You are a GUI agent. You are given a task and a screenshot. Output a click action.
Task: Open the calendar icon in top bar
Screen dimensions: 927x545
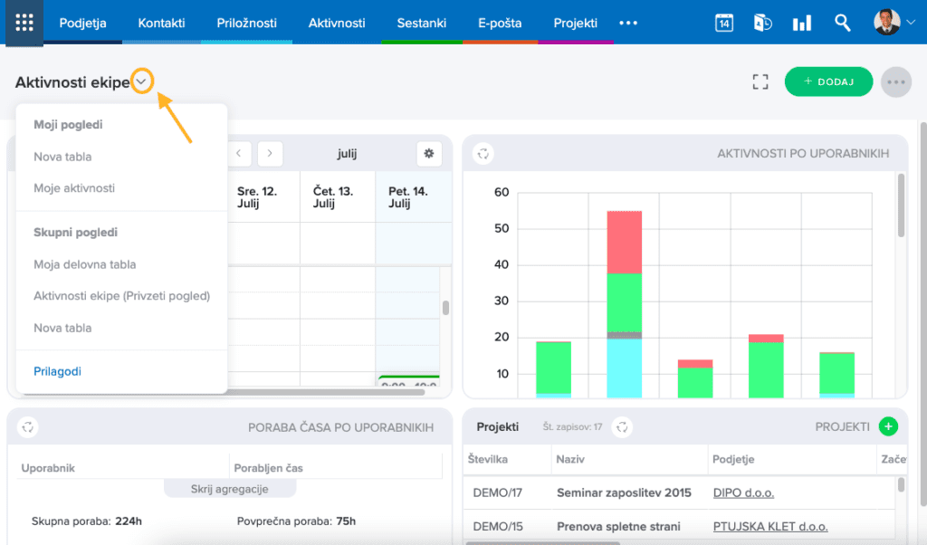[723, 23]
